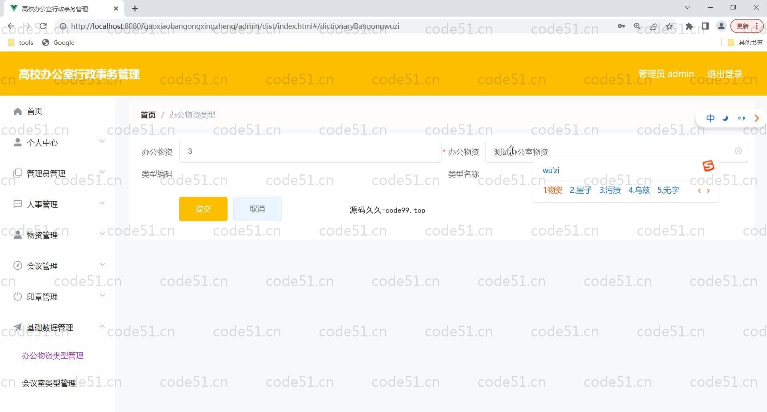Bookmark this page with the star icon
This screenshot has height=412, width=767.
click(669, 26)
